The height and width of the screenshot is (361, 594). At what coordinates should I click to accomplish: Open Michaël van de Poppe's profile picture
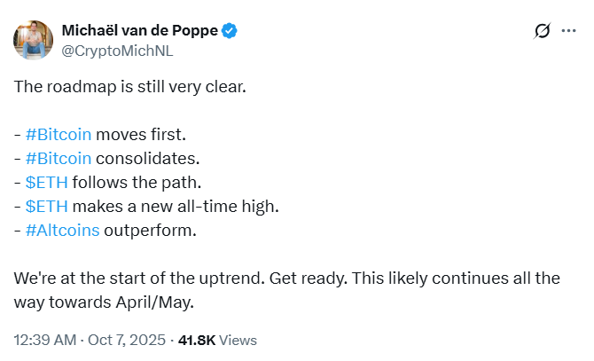[x=33, y=41]
